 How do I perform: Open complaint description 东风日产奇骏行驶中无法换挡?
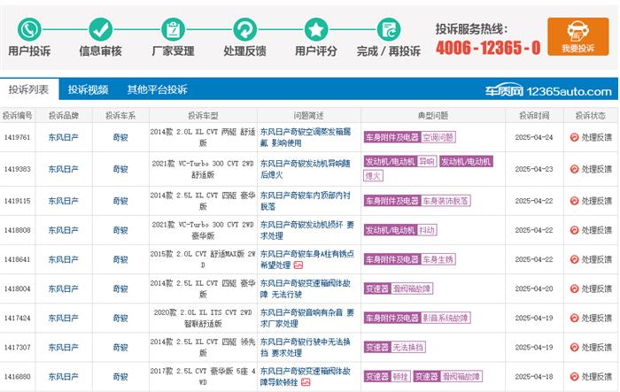pos(306,347)
